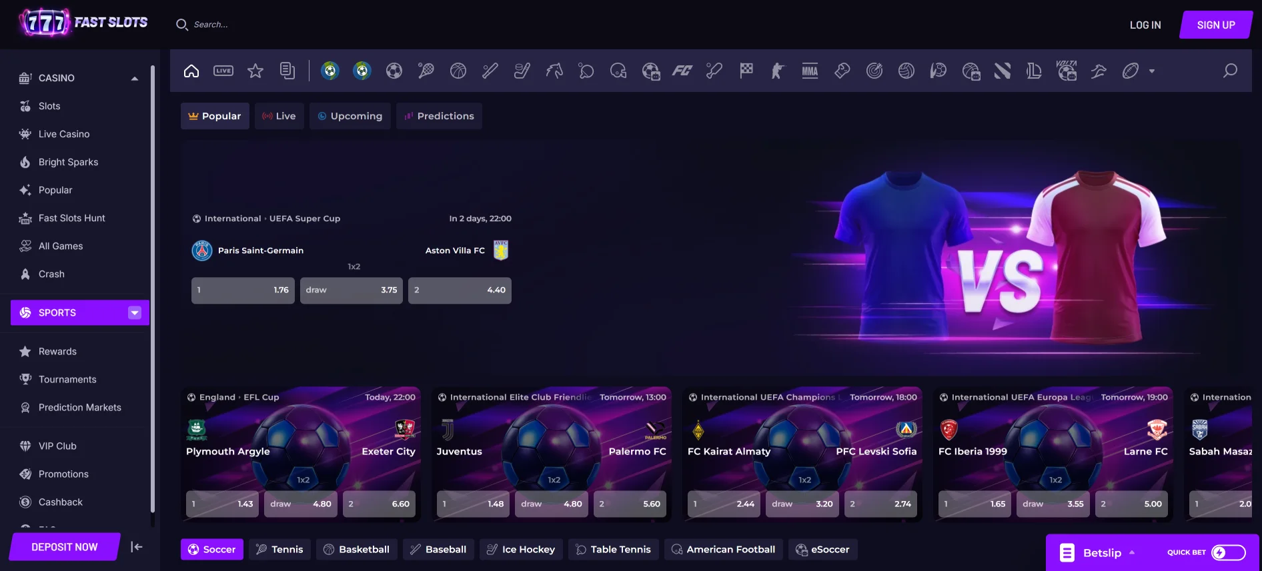Image resolution: width=1262 pixels, height=571 pixels.
Task: Open favorites with the star icon
Action: (x=255, y=71)
